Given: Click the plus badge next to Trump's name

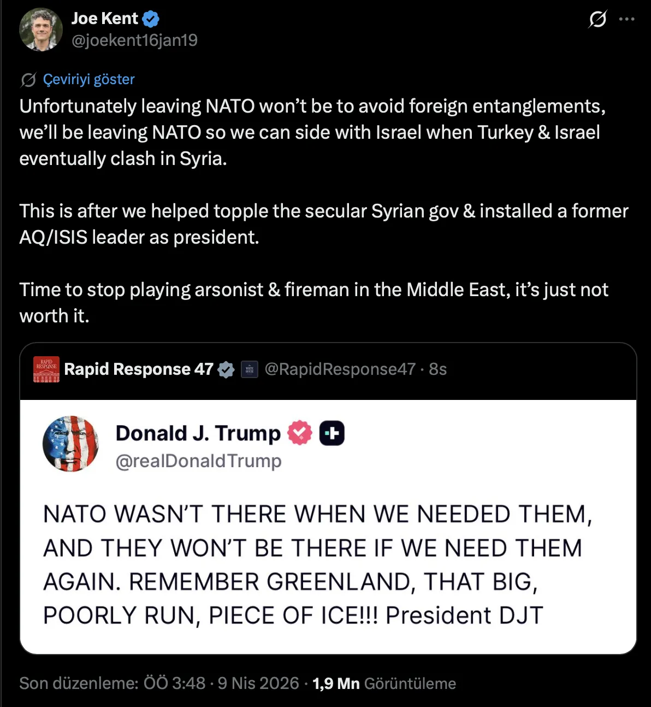Looking at the screenshot, I should (x=332, y=433).
